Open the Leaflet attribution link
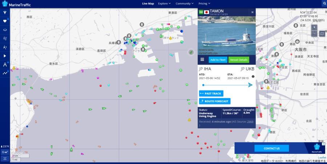The image size is (327, 164). (x=322, y=158)
